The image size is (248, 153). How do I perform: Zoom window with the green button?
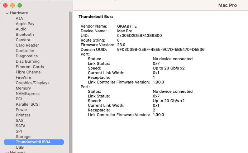click(x=20, y=5)
